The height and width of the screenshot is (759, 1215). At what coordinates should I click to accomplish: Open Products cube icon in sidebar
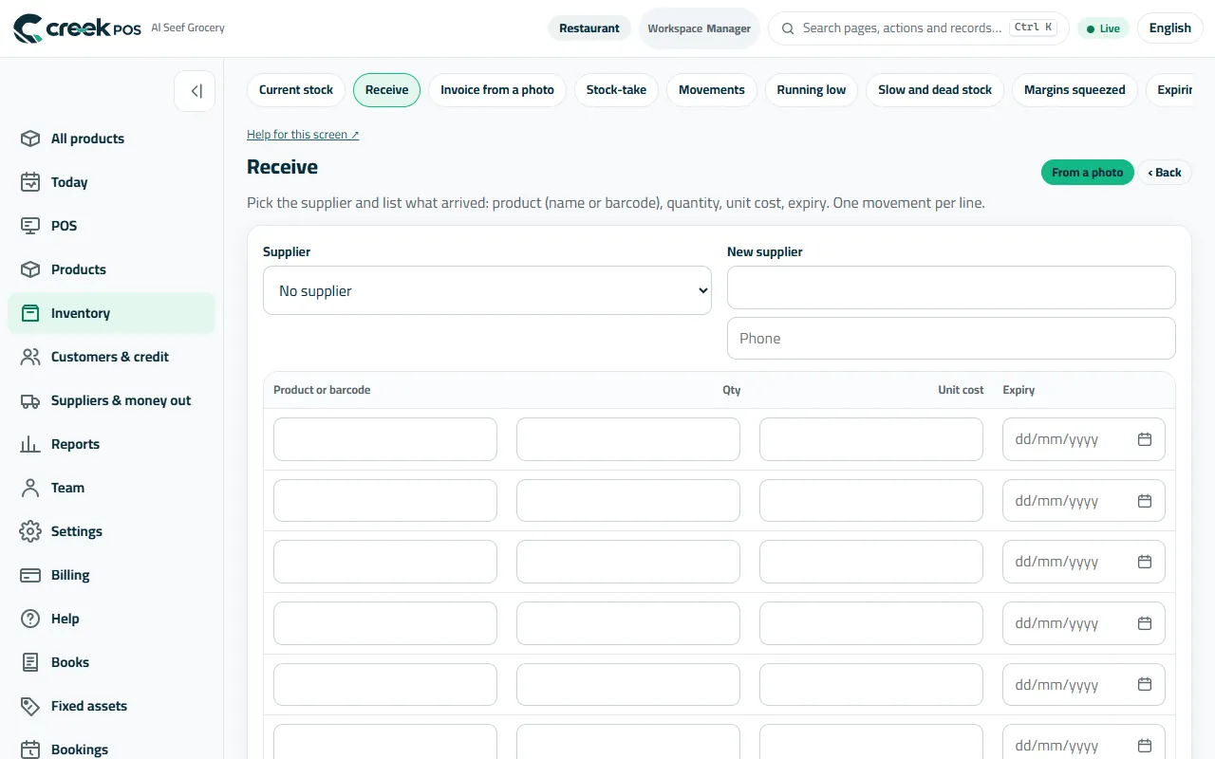tap(30, 269)
